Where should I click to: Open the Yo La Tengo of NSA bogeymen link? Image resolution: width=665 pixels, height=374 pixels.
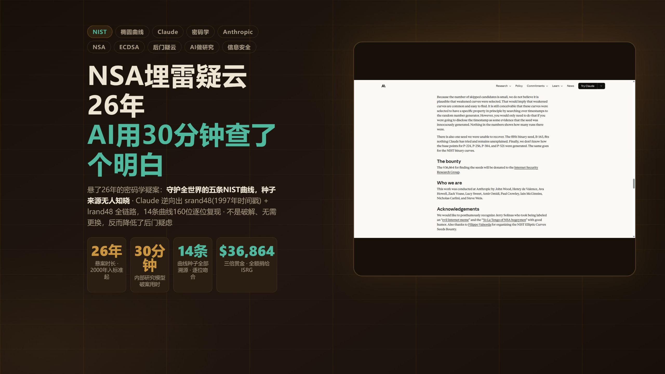(504, 220)
